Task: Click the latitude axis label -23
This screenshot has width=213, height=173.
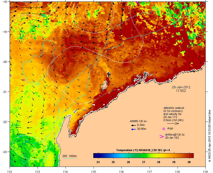Action: (x=5, y=152)
